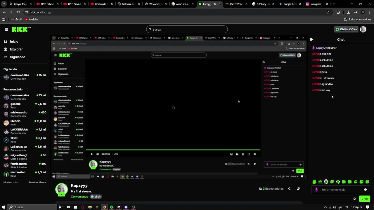
Task: Switch to the Software de browser tab
Action: (129, 4)
